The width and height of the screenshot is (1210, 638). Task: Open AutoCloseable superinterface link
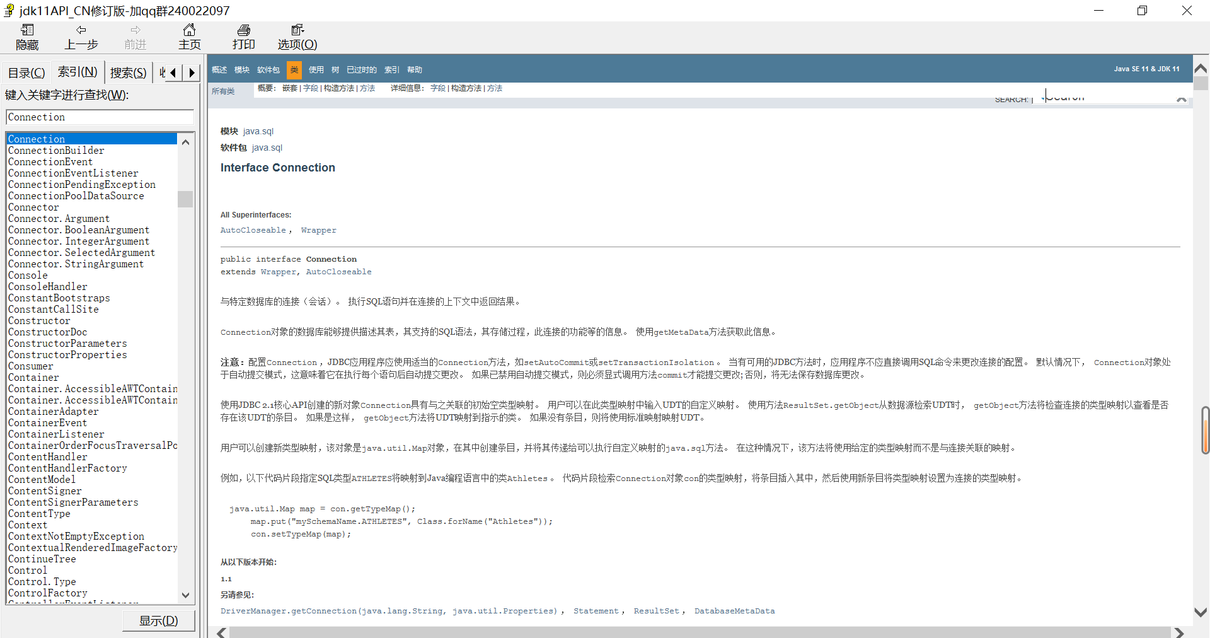pos(253,230)
